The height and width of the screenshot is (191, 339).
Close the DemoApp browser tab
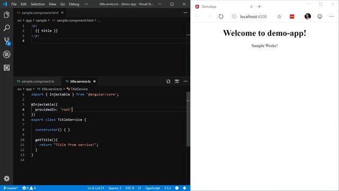(x=251, y=7)
